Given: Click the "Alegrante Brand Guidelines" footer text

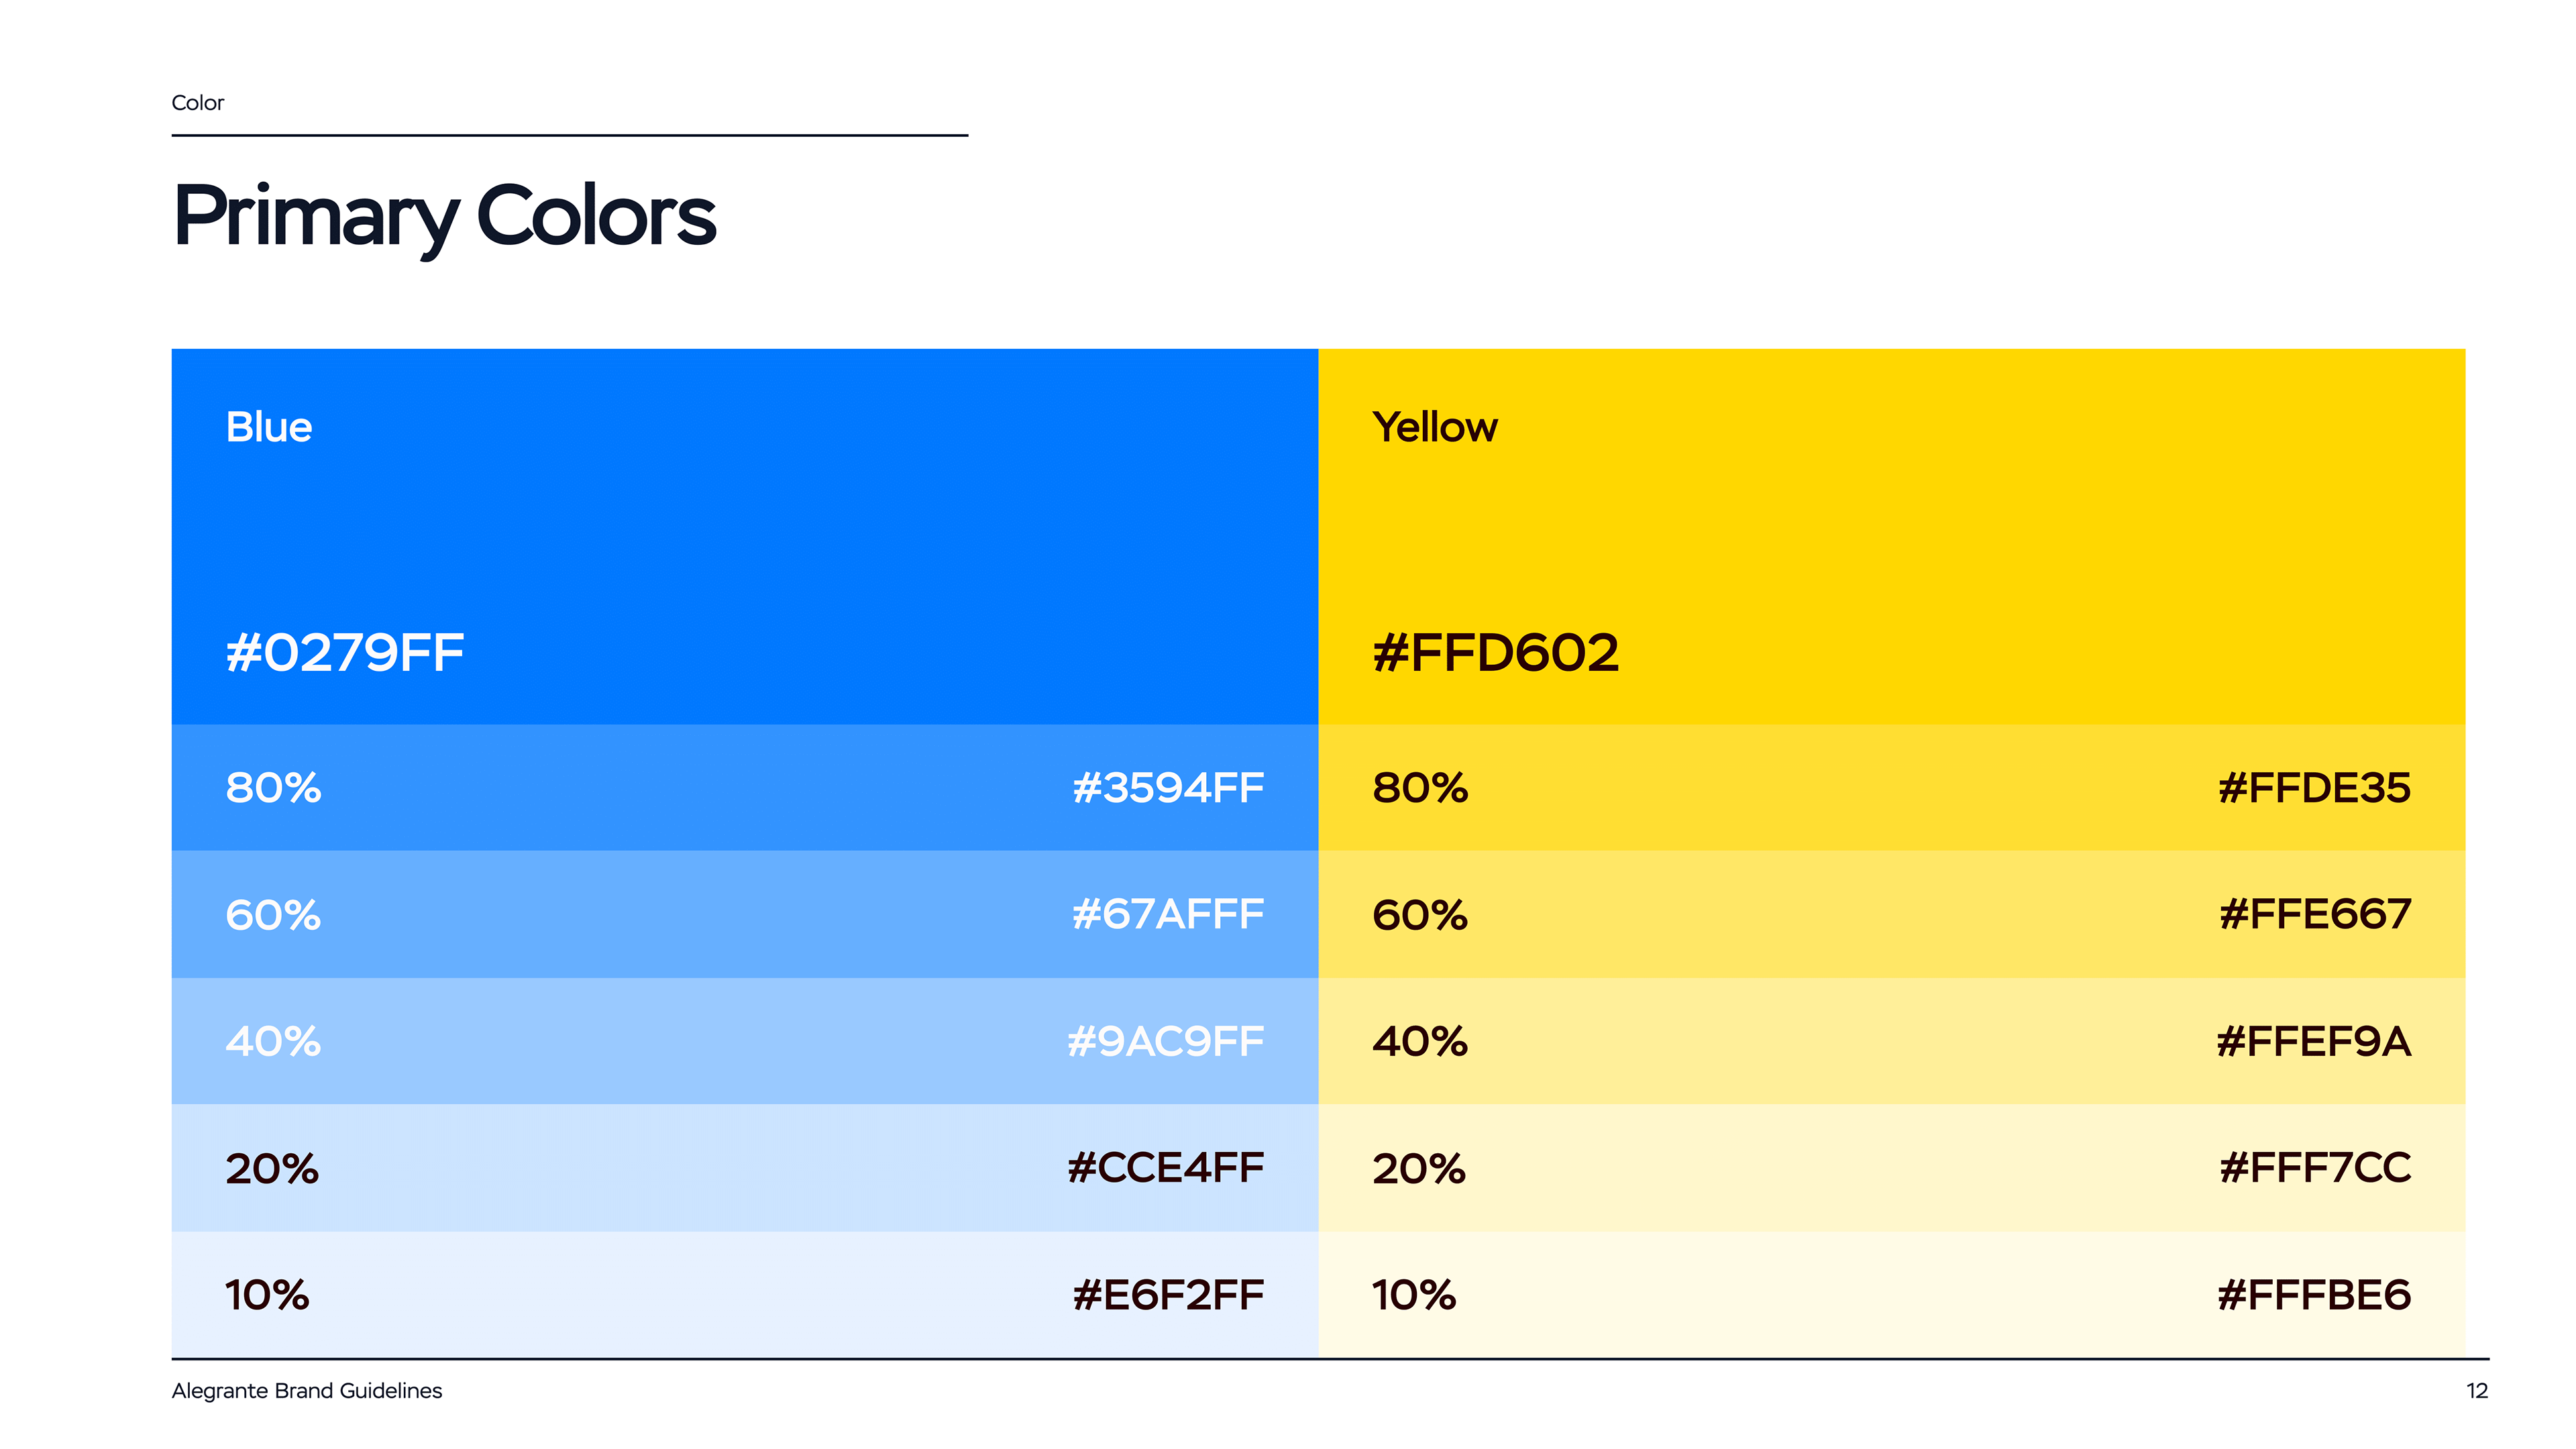Looking at the screenshot, I should pyautogui.click(x=306, y=1391).
